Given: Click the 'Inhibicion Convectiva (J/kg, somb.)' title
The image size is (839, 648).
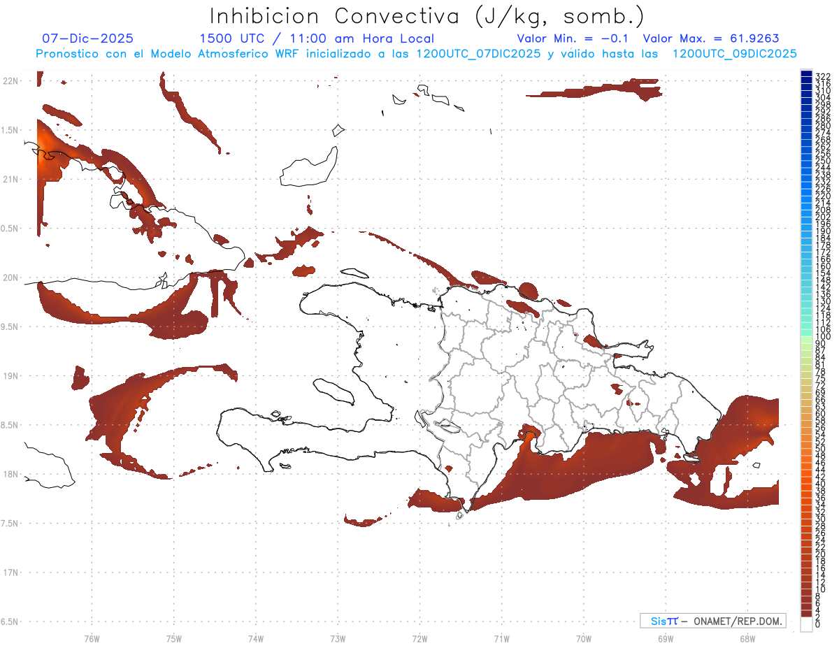Looking at the screenshot, I should pyautogui.click(x=427, y=16).
